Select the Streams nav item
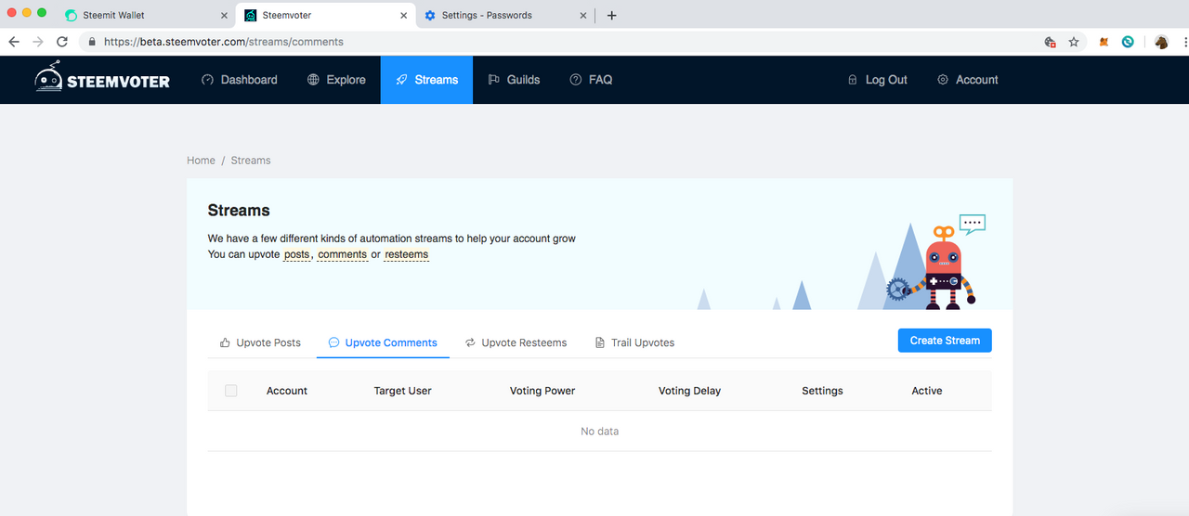 tap(426, 80)
